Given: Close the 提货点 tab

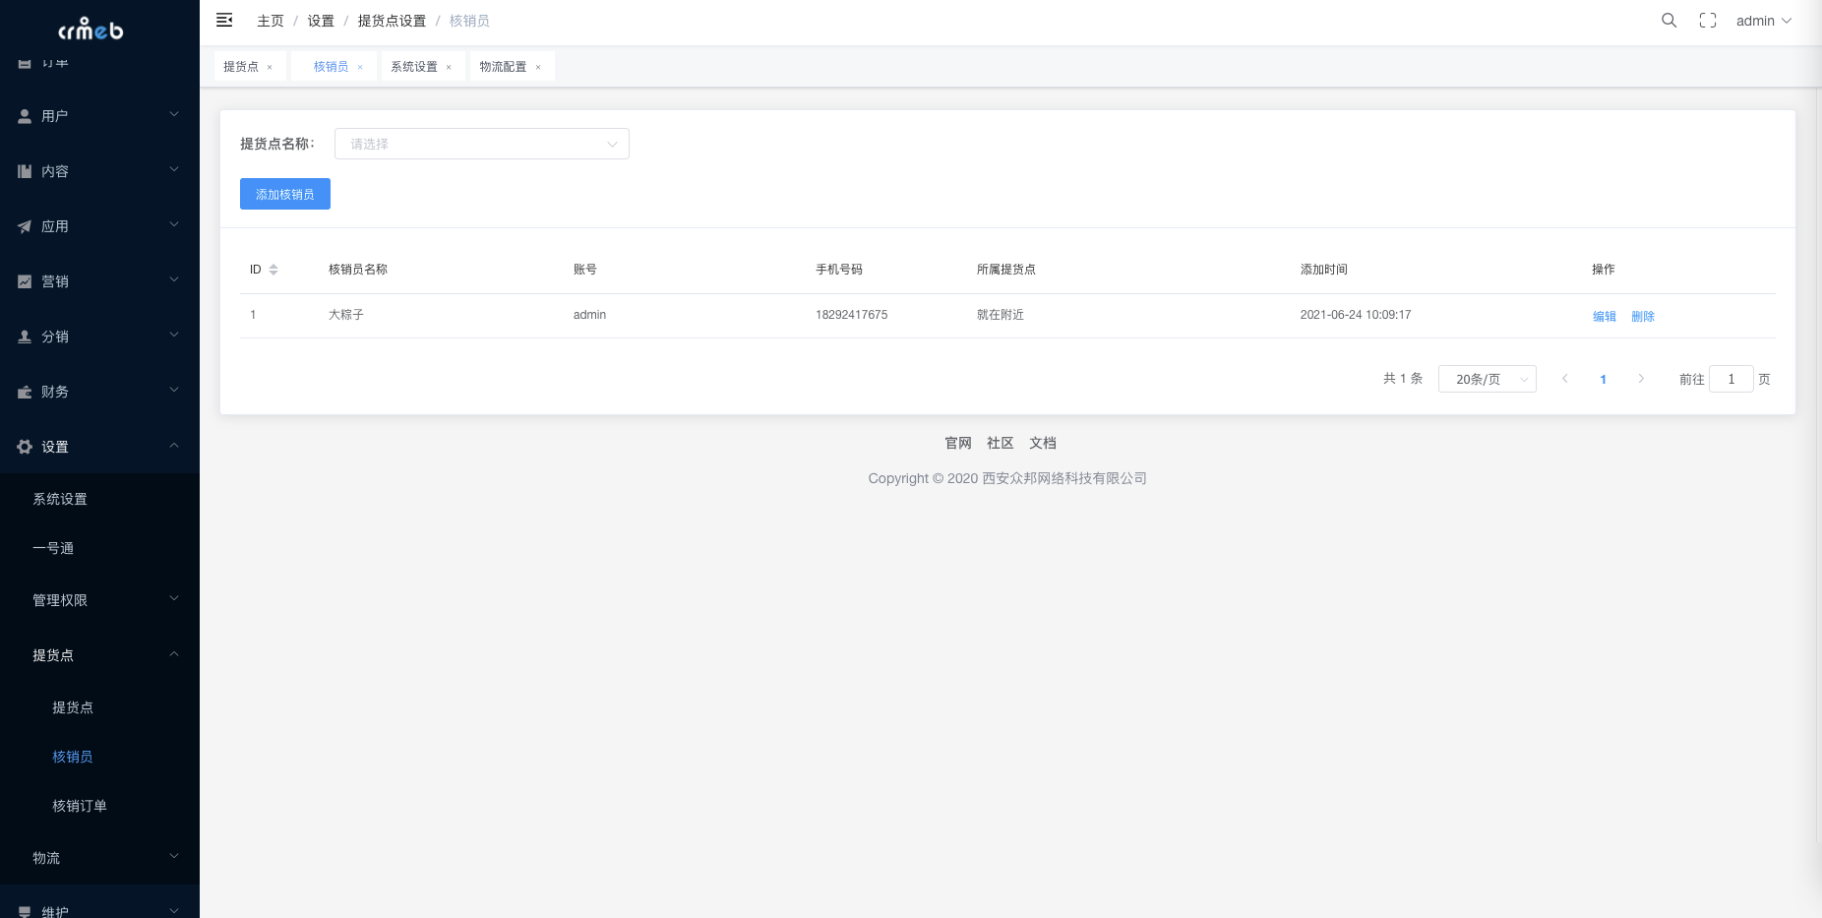Looking at the screenshot, I should click(x=270, y=67).
